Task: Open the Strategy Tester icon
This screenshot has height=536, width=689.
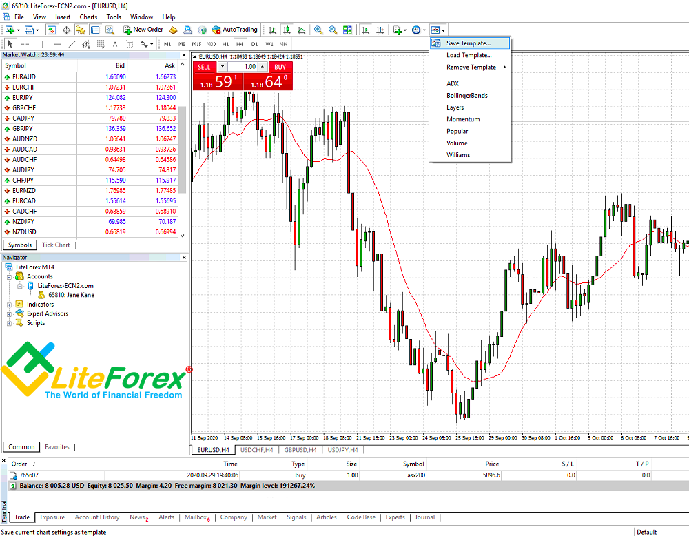Action: pyautogui.click(x=110, y=30)
